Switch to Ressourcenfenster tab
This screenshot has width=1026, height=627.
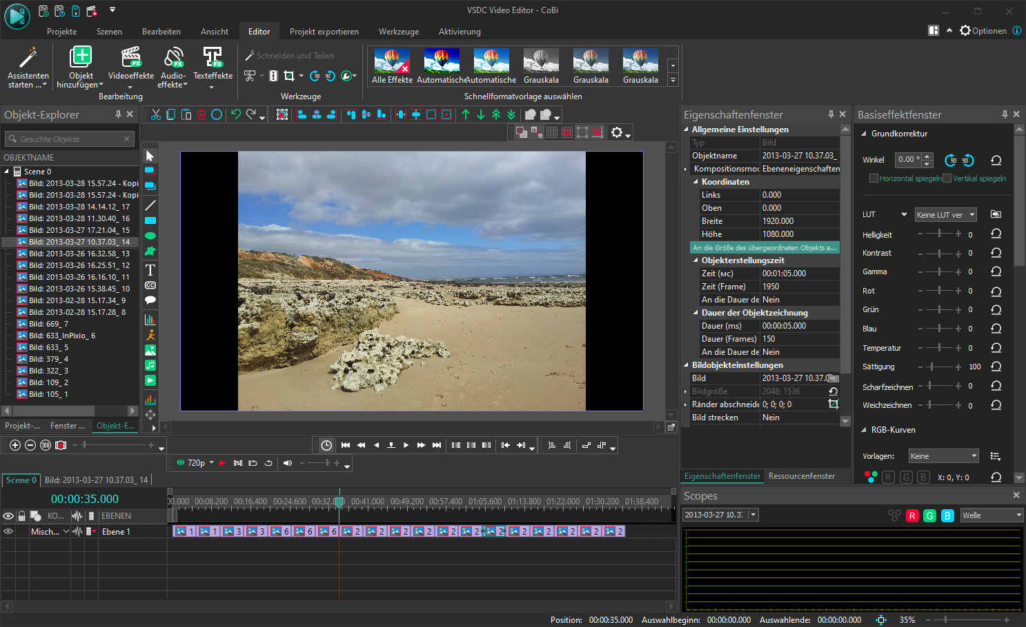pos(801,476)
